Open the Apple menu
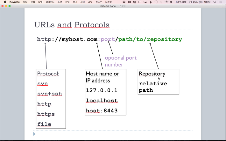 coord(5,2)
